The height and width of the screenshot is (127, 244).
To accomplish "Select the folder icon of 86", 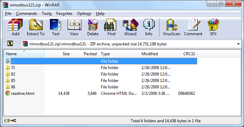I will click(7, 87).
